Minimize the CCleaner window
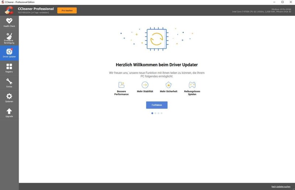The width and height of the screenshot is (295, 190). click(274, 2)
